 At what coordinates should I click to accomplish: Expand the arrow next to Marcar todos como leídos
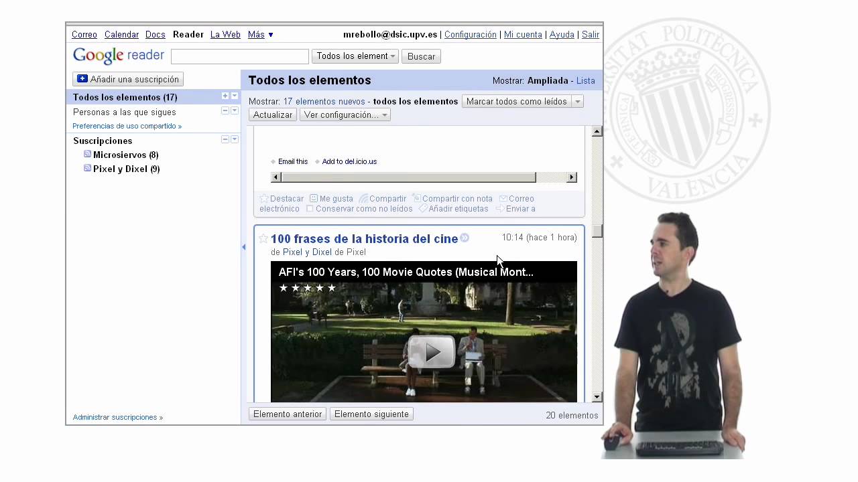(x=578, y=102)
